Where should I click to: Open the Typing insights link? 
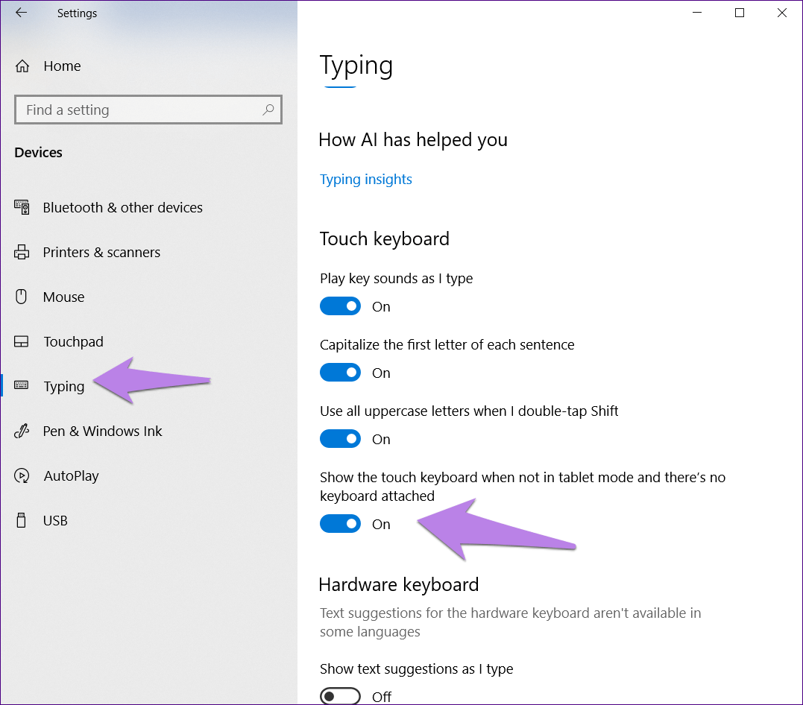(365, 179)
